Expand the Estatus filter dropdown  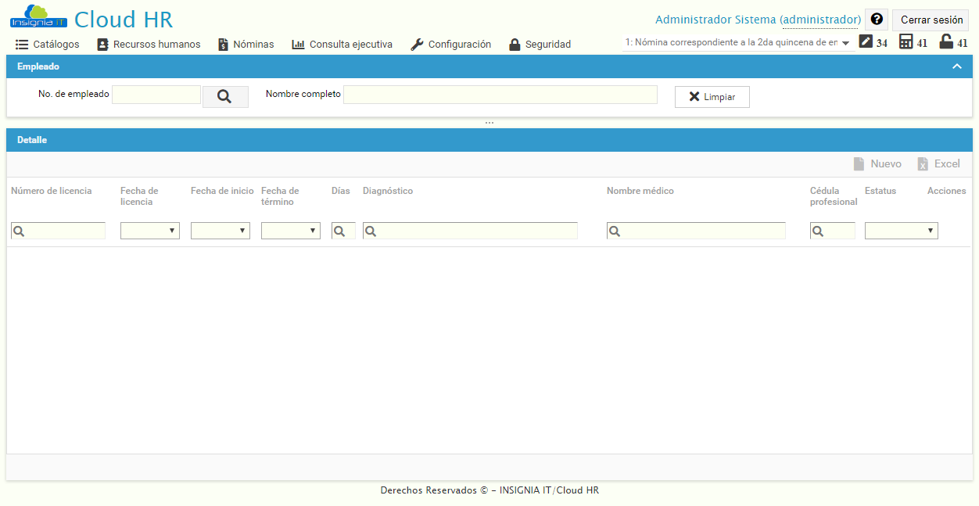click(901, 230)
